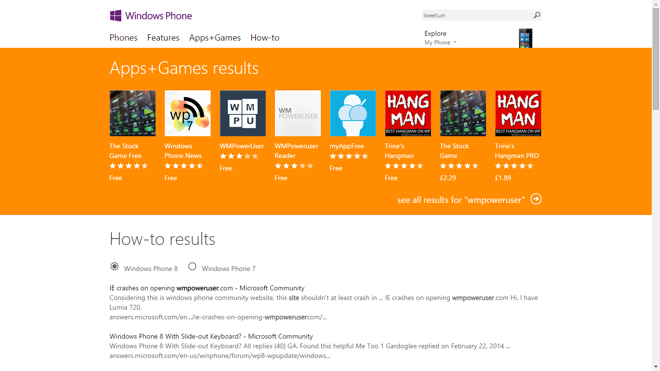Click the WMPoweruser Reader grey icon
This screenshot has width=660, height=371.
pos(298,114)
